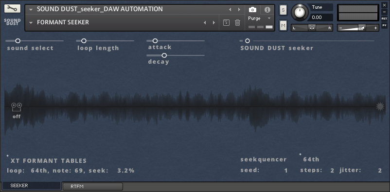Increase volume with plus button
This screenshot has height=192, width=390.
pos(375,28)
